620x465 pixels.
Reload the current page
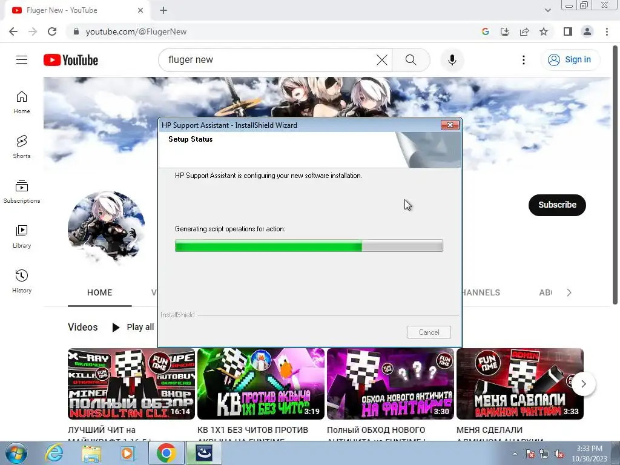tap(52, 31)
